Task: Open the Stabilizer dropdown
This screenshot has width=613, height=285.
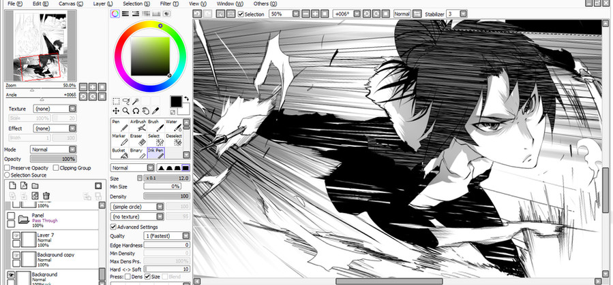Action: point(457,14)
